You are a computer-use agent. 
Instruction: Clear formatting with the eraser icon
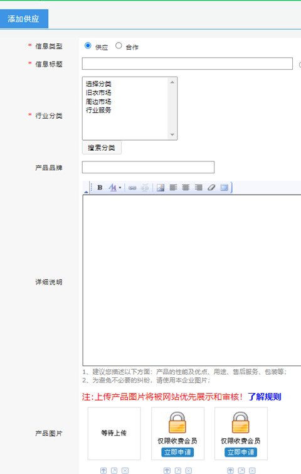pyautogui.click(x=211, y=188)
